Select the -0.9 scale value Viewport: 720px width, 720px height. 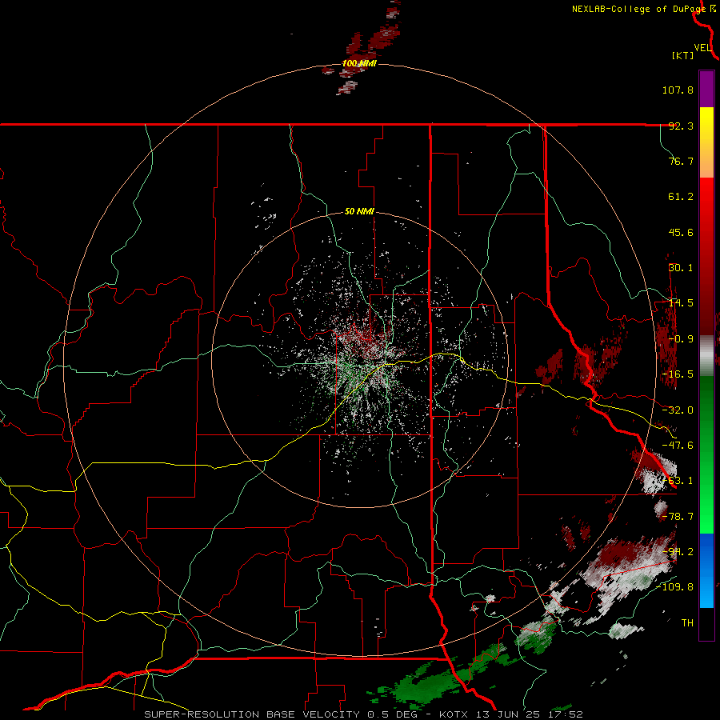point(681,339)
